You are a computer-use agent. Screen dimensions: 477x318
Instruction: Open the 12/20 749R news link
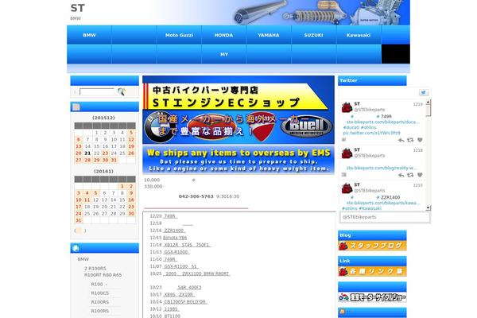170,216
